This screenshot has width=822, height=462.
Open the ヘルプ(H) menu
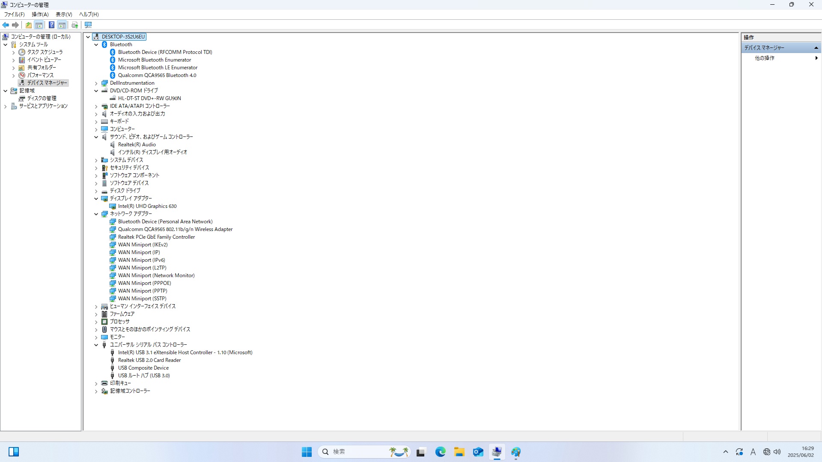[x=89, y=14]
